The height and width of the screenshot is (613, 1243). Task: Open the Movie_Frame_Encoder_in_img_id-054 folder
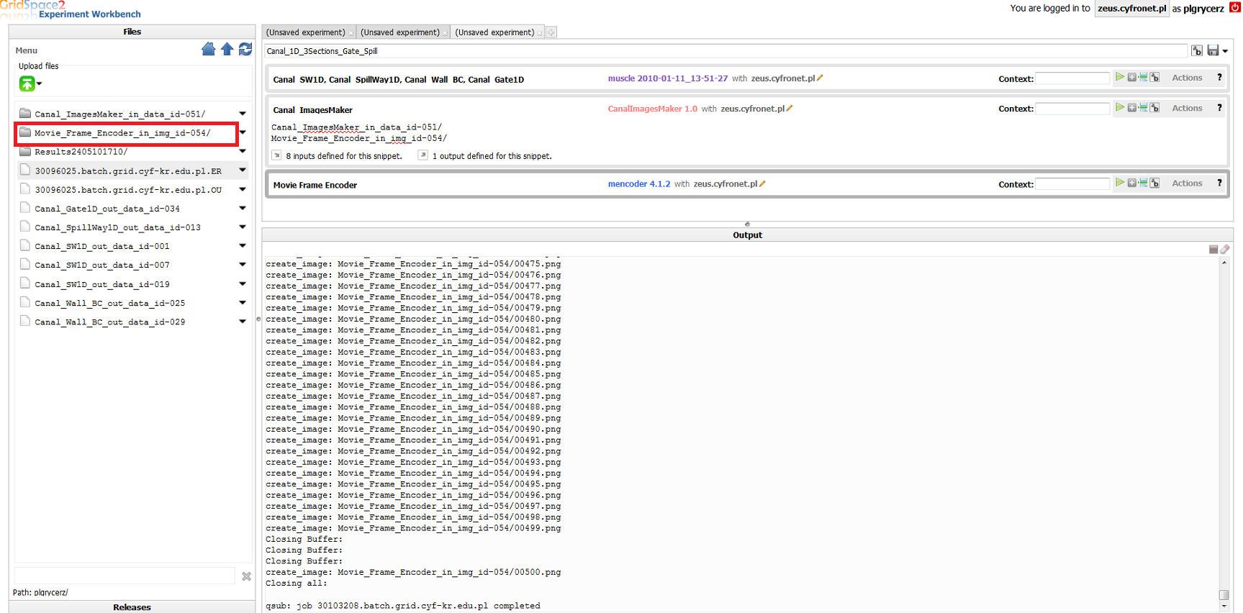122,133
